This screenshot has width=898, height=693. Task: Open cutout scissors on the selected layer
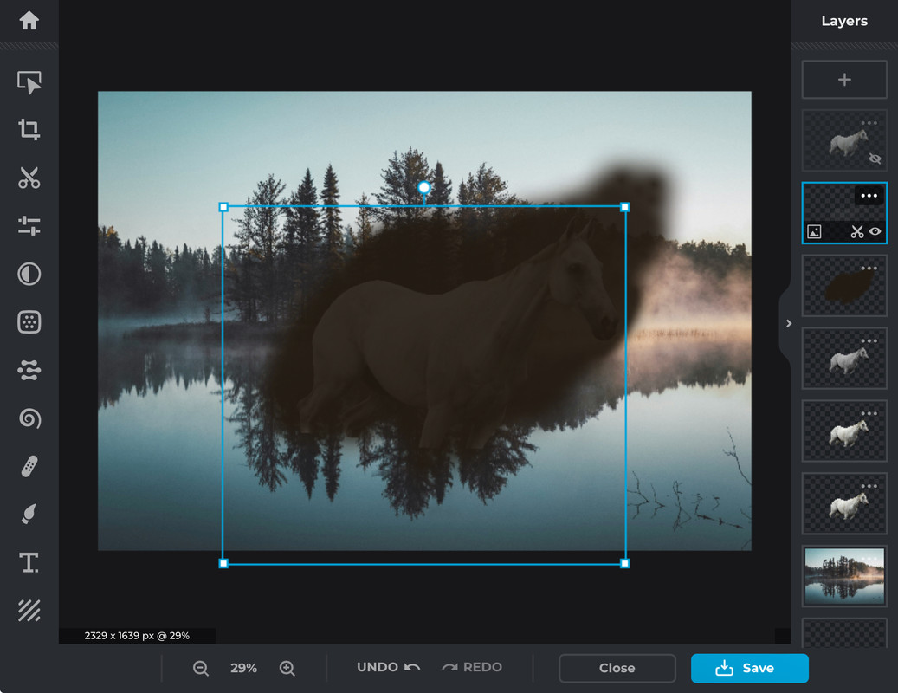[x=856, y=231]
